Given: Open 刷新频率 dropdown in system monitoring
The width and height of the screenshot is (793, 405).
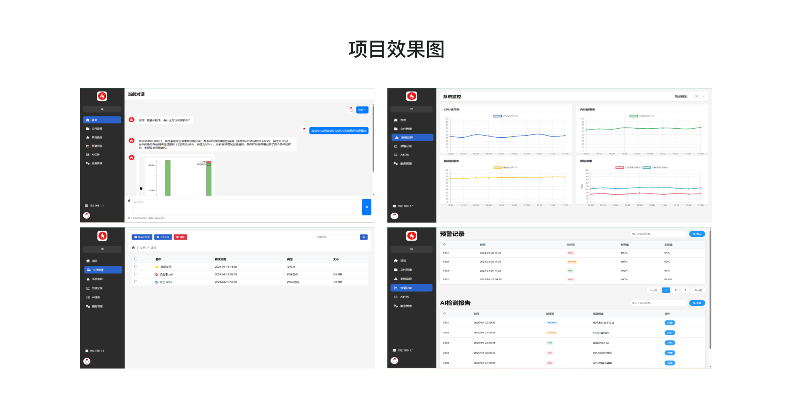Looking at the screenshot, I should point(699,96).
